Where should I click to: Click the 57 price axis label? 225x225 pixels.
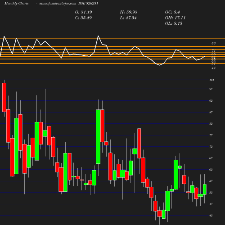pos(211,181)
